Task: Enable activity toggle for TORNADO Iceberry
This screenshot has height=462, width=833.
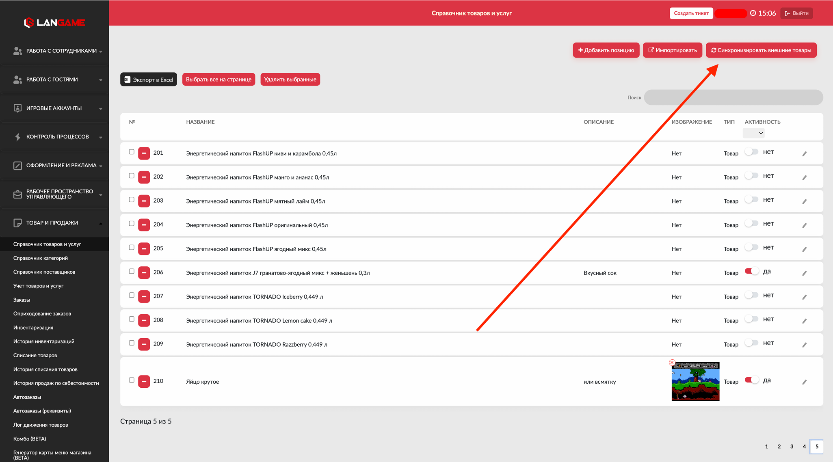Action: pyautogui.click(x=751, y=295)
